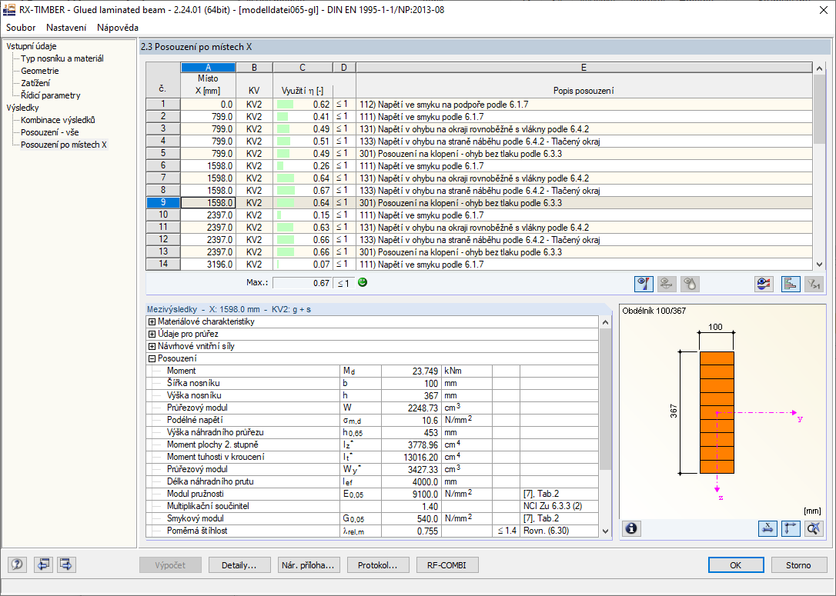Open the Protokol... report

377,565
